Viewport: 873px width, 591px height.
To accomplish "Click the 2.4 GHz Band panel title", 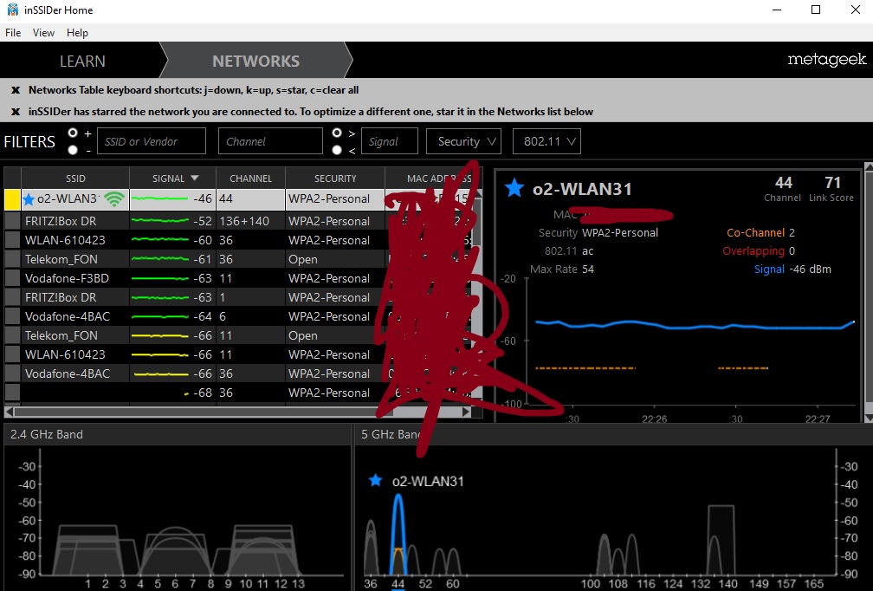I will [46, 434].
